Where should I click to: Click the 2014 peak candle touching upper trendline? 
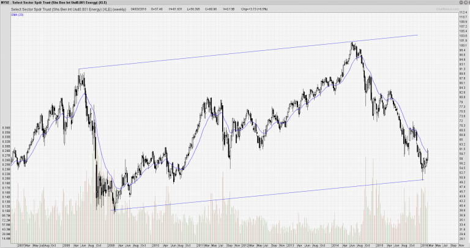[x=352, y=44]
